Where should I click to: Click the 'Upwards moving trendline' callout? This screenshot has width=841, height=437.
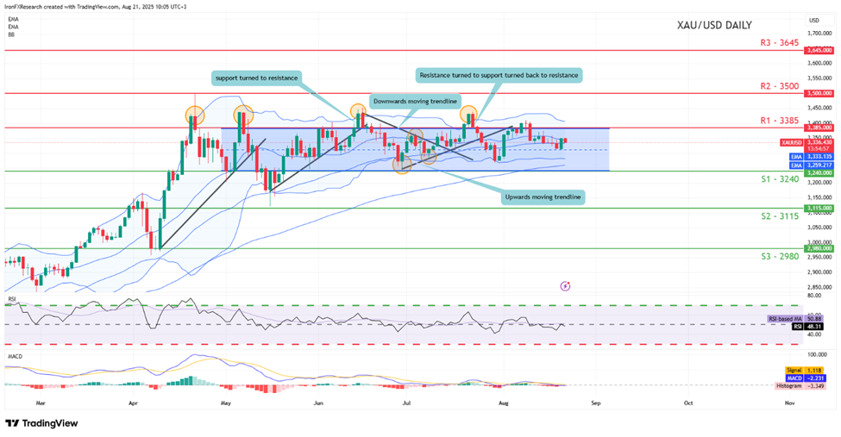543,197
